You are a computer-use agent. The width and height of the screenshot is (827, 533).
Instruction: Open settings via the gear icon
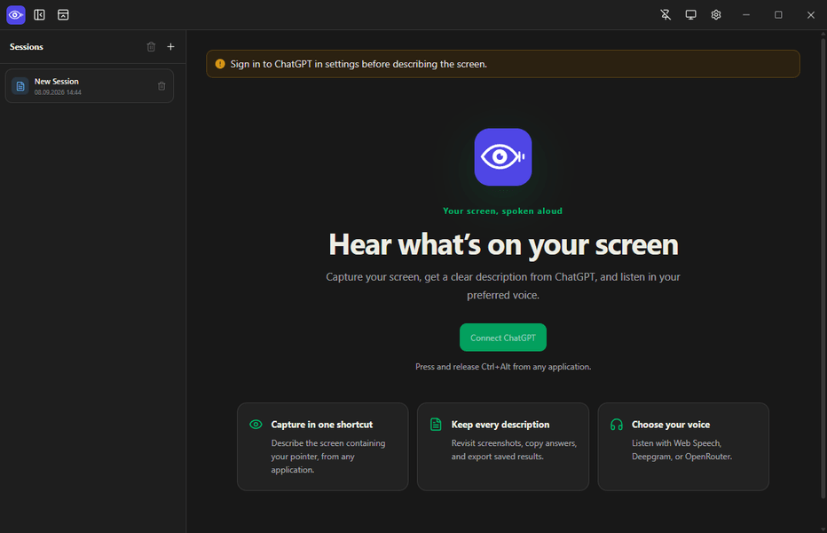(x=716, y=15)
